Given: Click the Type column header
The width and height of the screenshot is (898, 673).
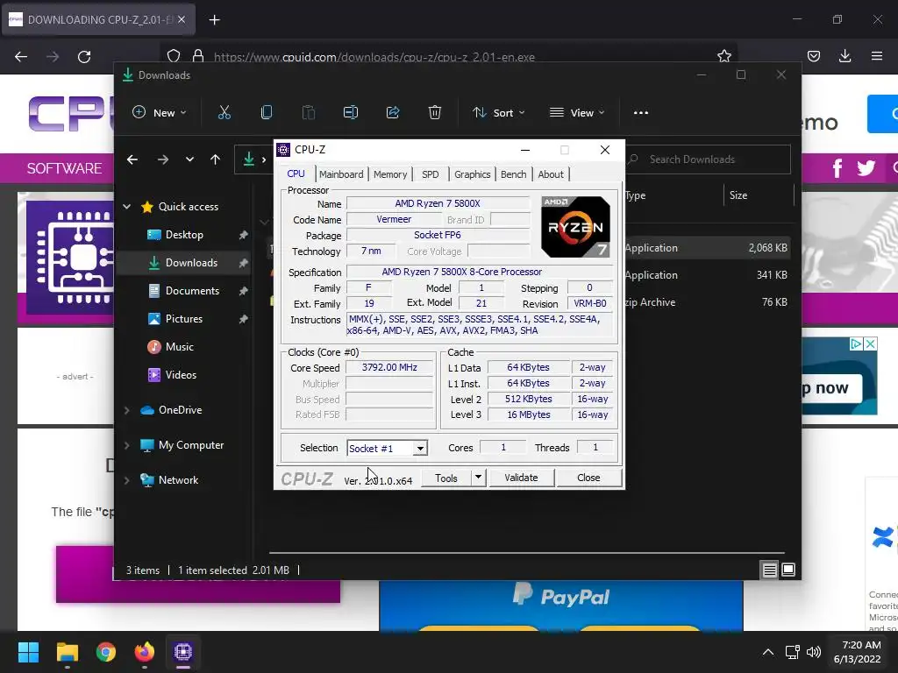Looking at the screenshot, I should [x=673, y=195].
